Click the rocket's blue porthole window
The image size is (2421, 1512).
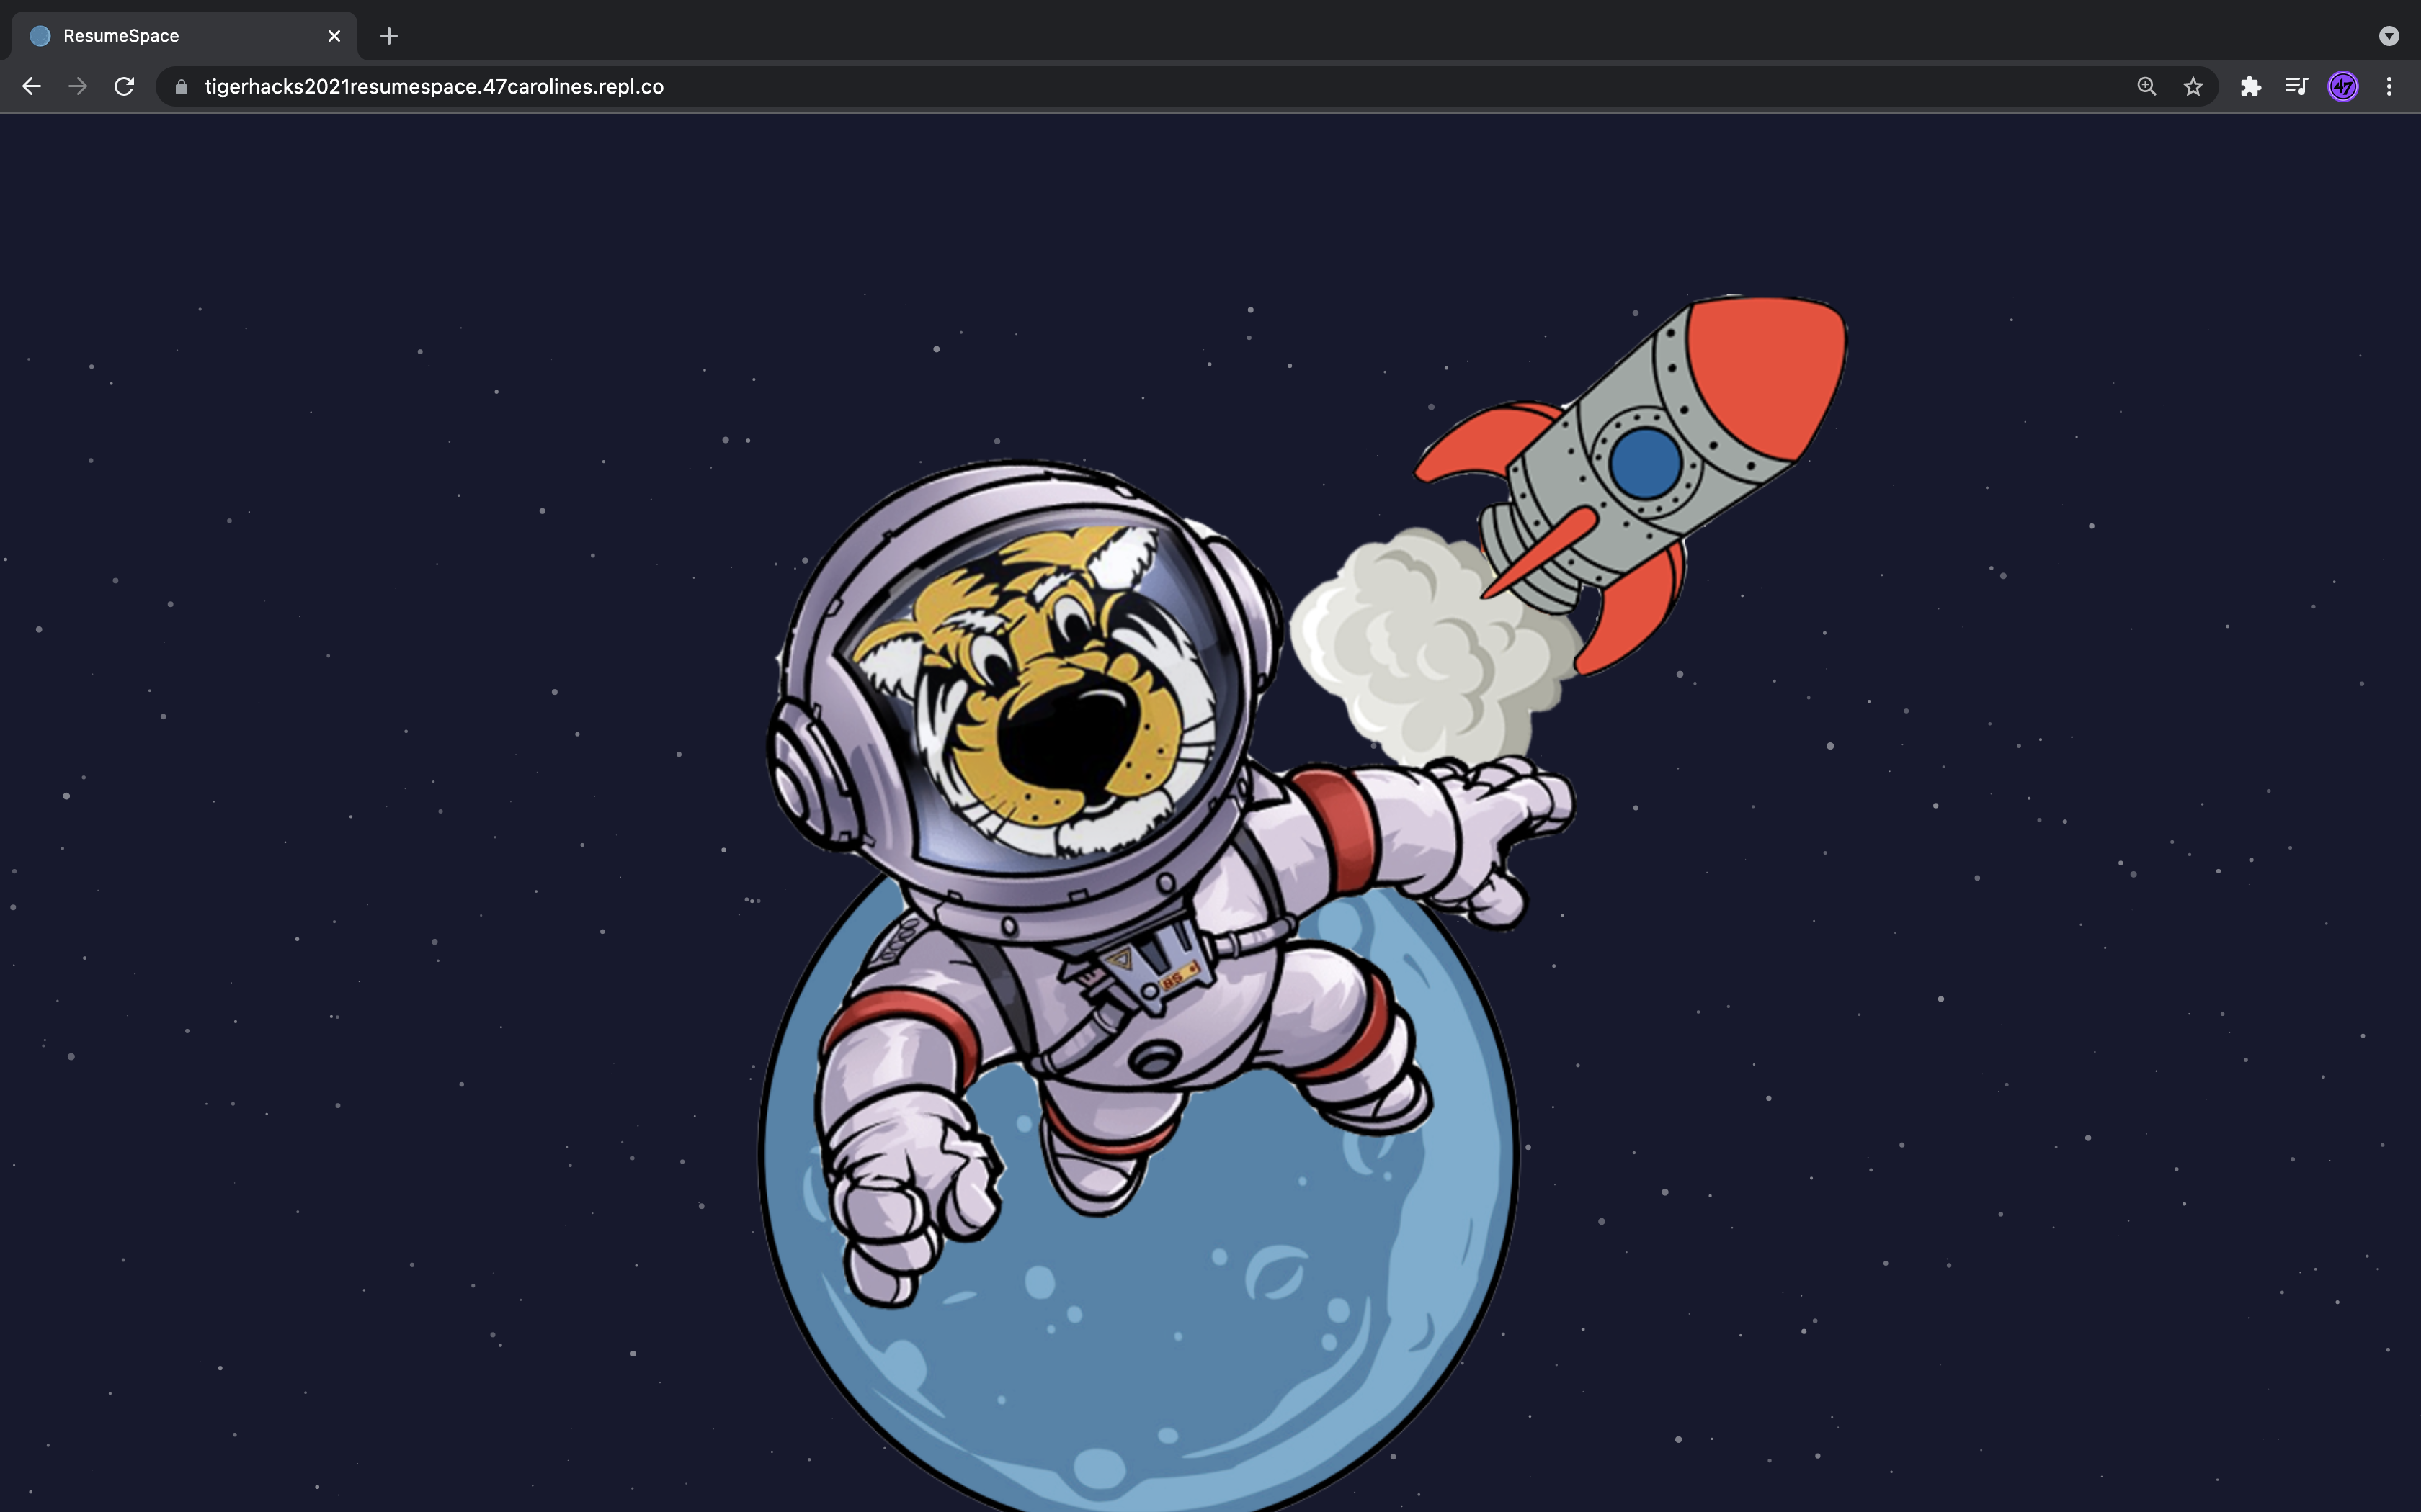pyautogui.click(x=1646, y=463)
